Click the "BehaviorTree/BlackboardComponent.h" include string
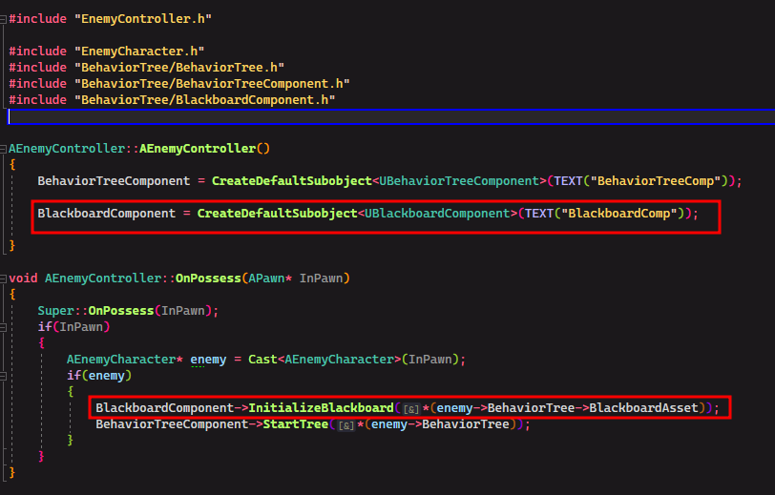Viewport: 775px width, 495px height. pos(204,100)
